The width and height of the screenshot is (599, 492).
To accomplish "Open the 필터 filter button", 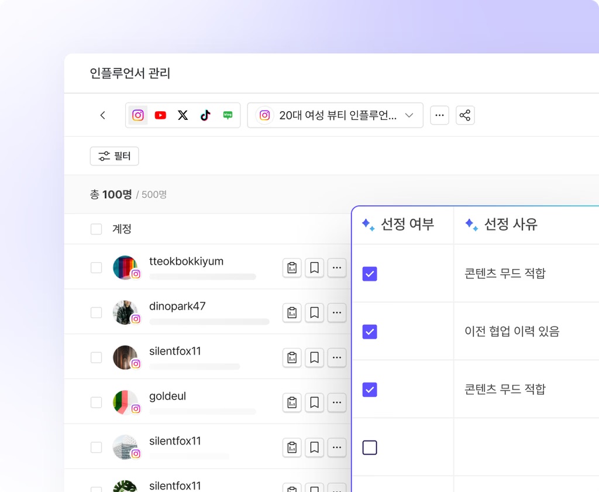I will tap(114, 156).
